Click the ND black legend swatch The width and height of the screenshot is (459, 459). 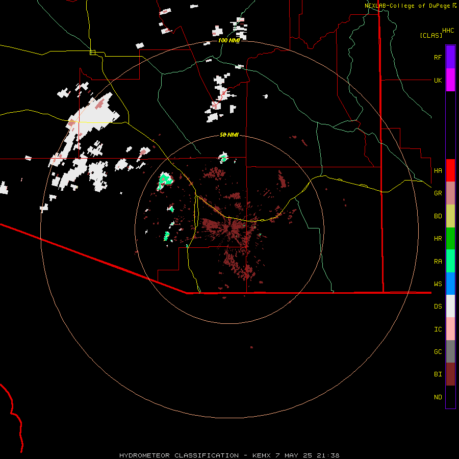point(450,397)
